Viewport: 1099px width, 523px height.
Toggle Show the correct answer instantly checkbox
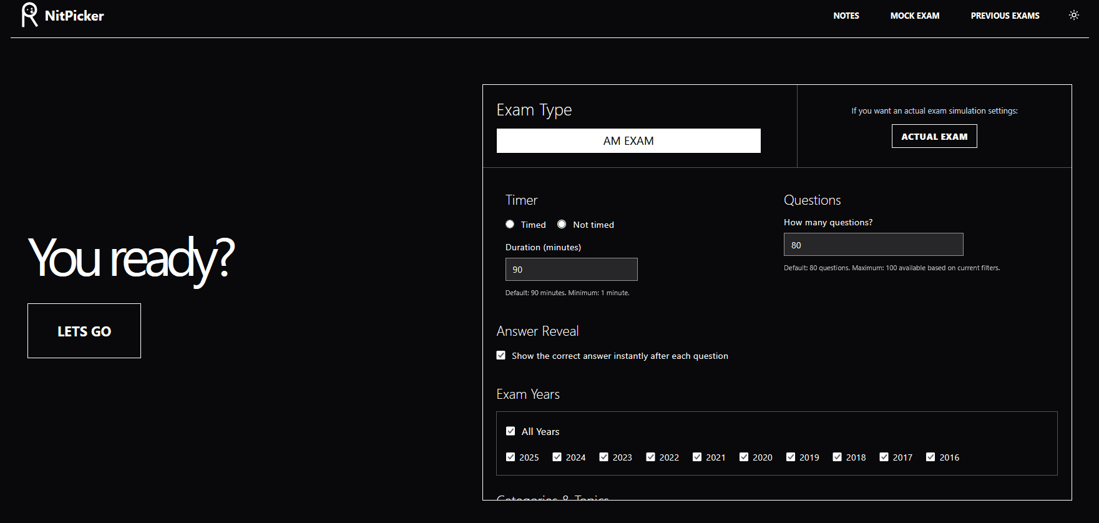(x=501, y=355)
